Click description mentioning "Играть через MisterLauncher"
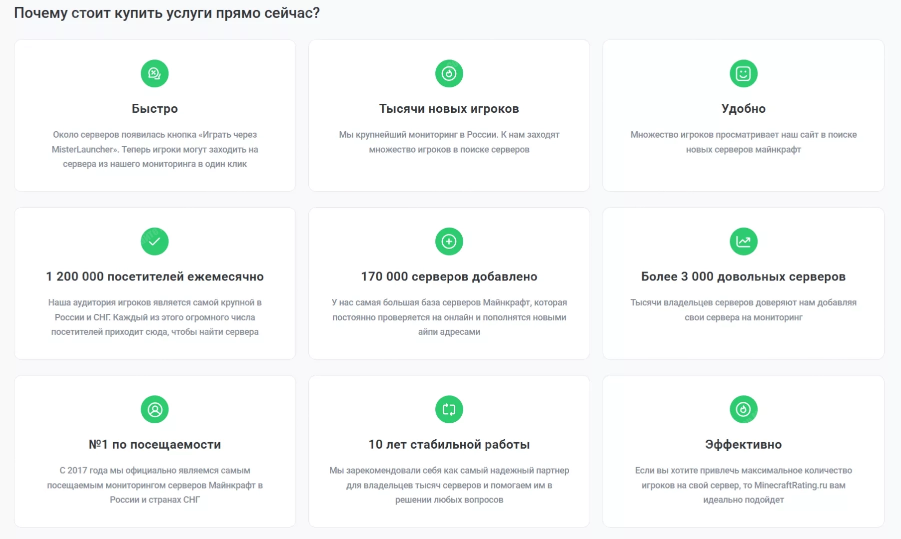The height and width of the screenshot is (539, 901). [x=154, y=149]
